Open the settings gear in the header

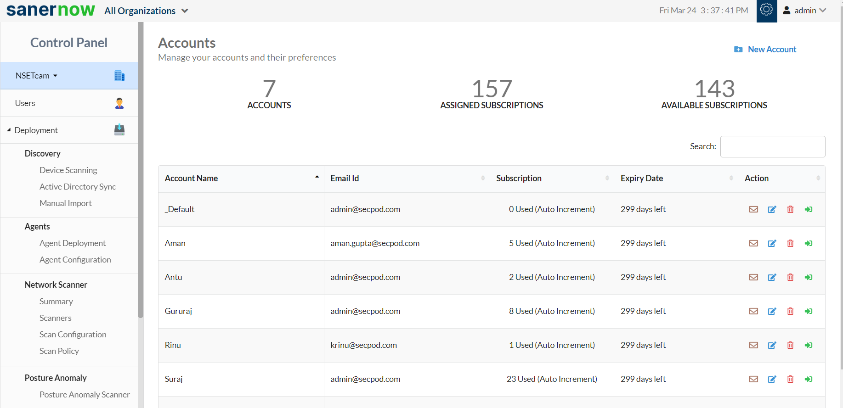[x=766, y=10]
